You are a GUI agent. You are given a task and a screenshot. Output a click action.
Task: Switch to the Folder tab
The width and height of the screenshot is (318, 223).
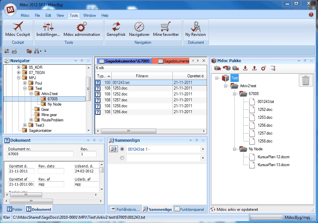[14, 209]
